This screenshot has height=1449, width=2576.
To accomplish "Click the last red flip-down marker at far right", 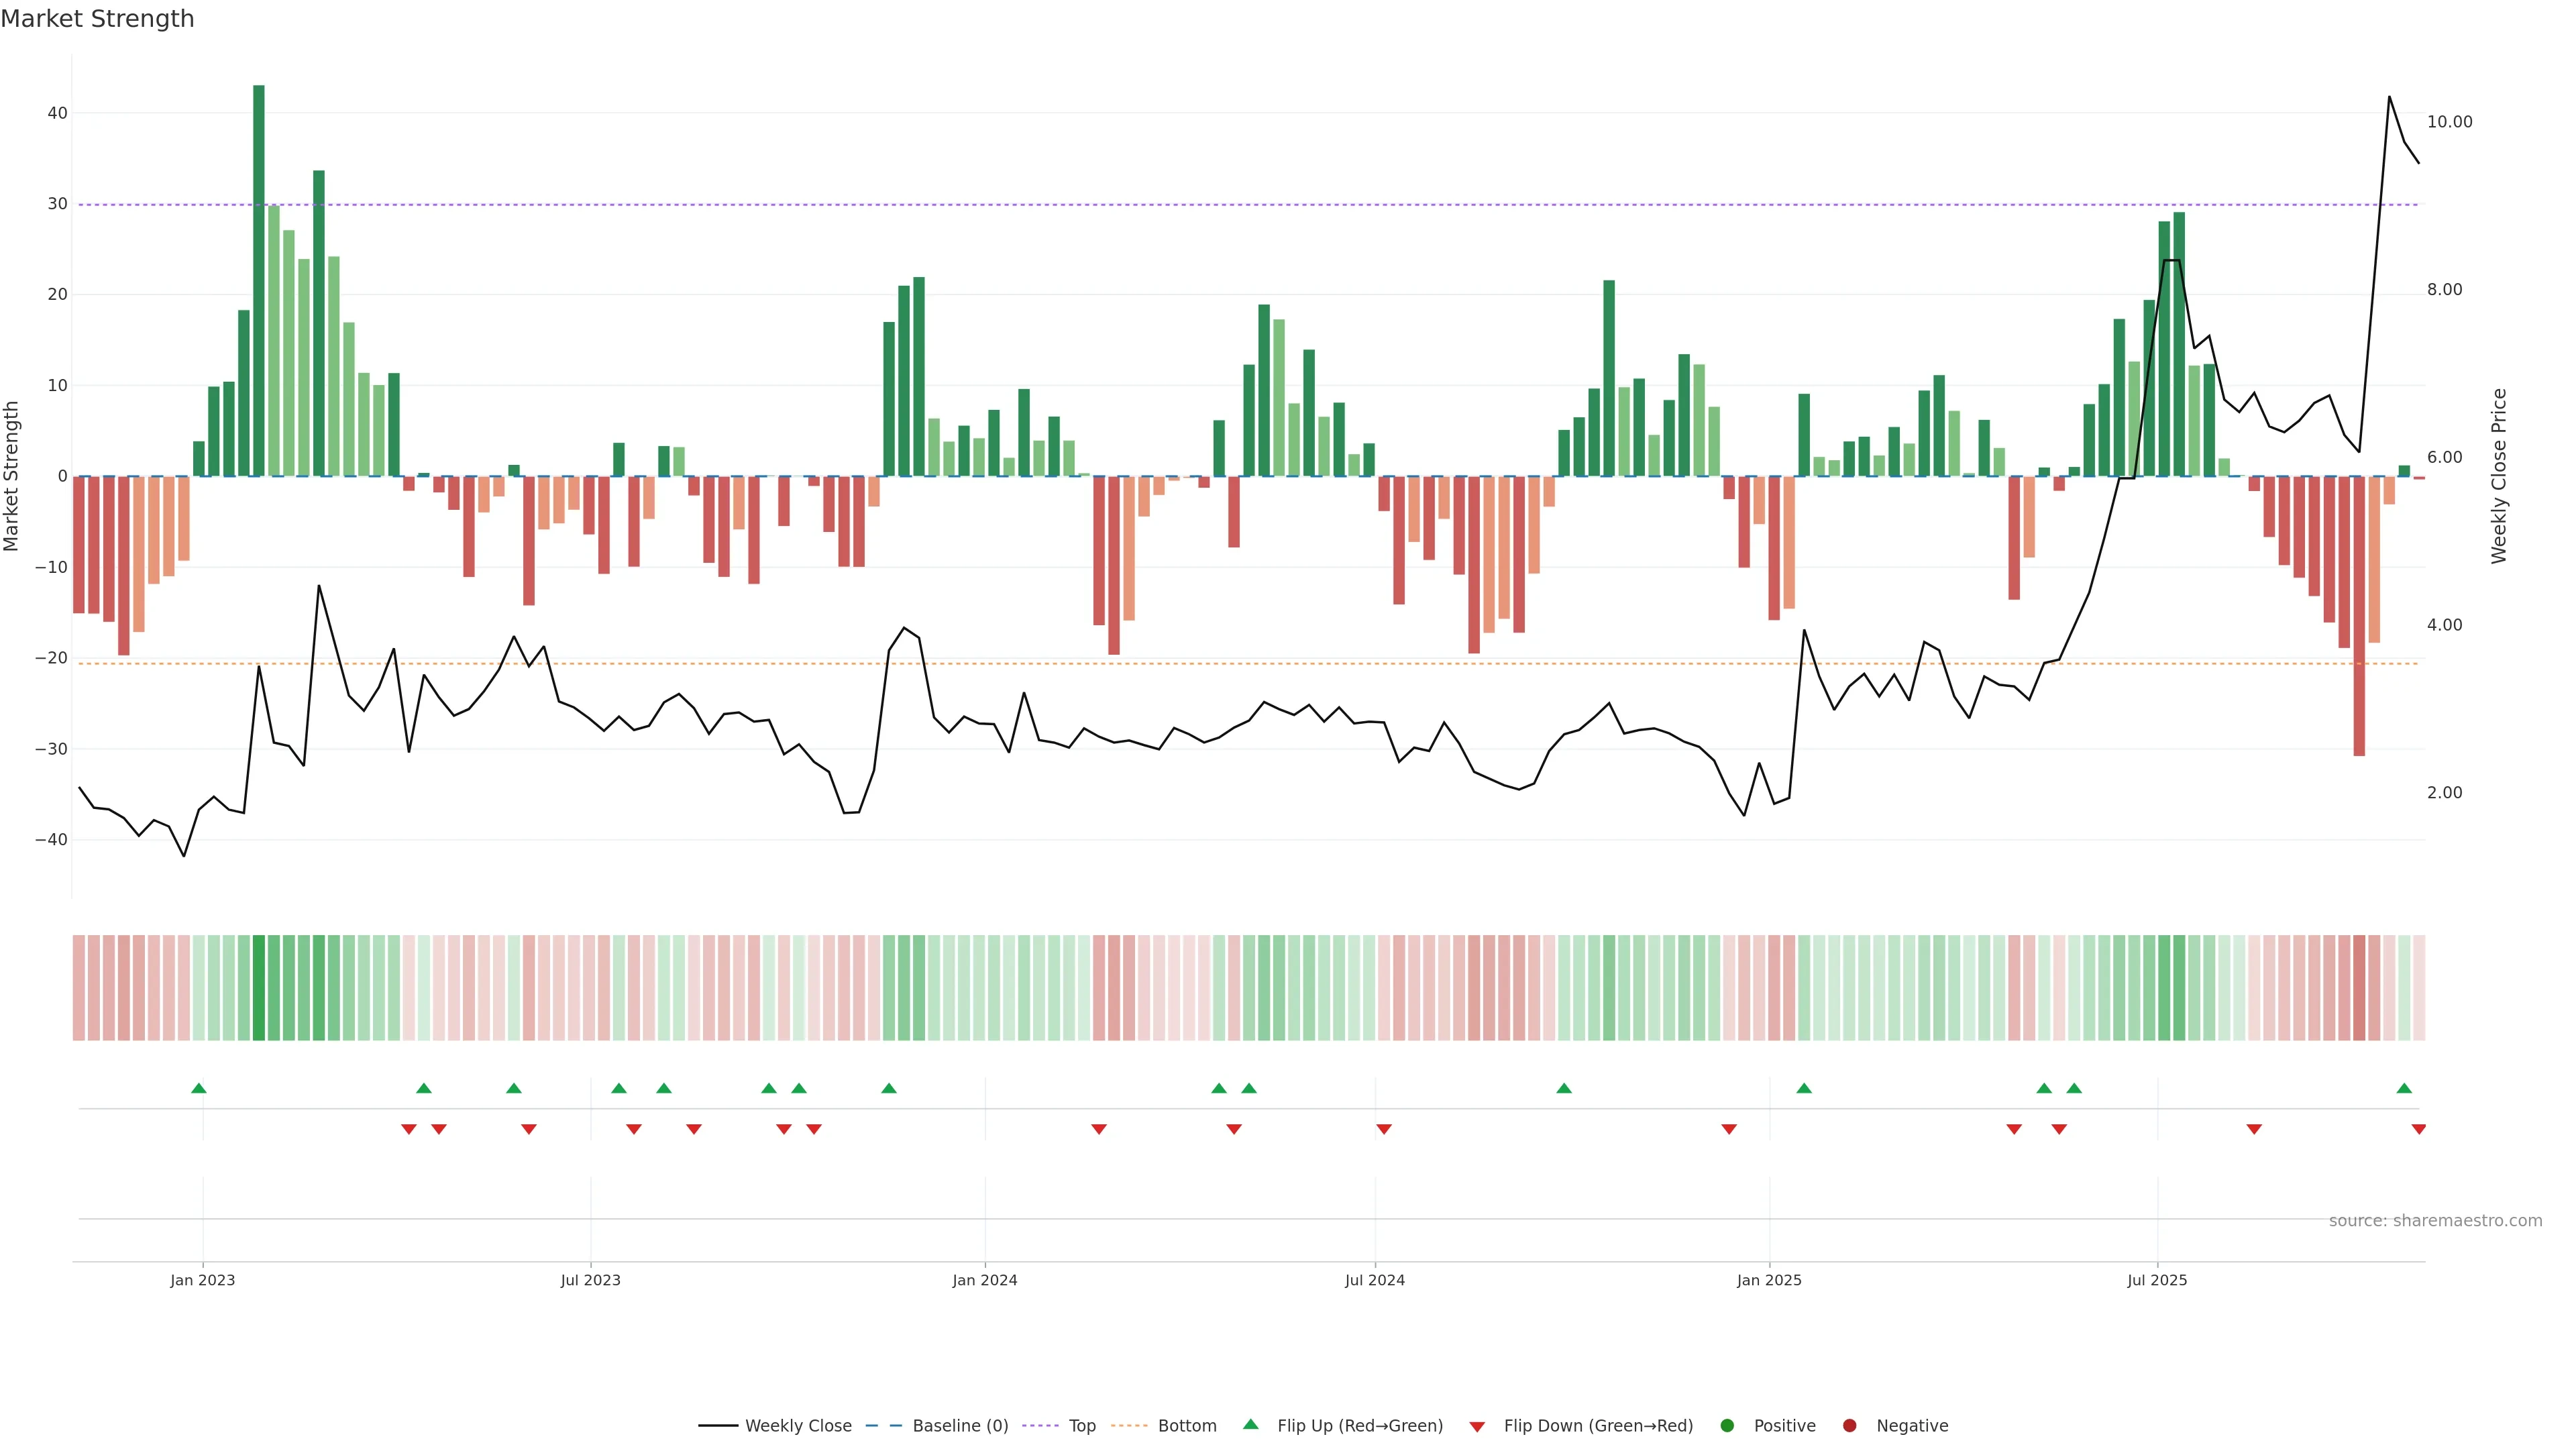I will coord(2418,1129).
